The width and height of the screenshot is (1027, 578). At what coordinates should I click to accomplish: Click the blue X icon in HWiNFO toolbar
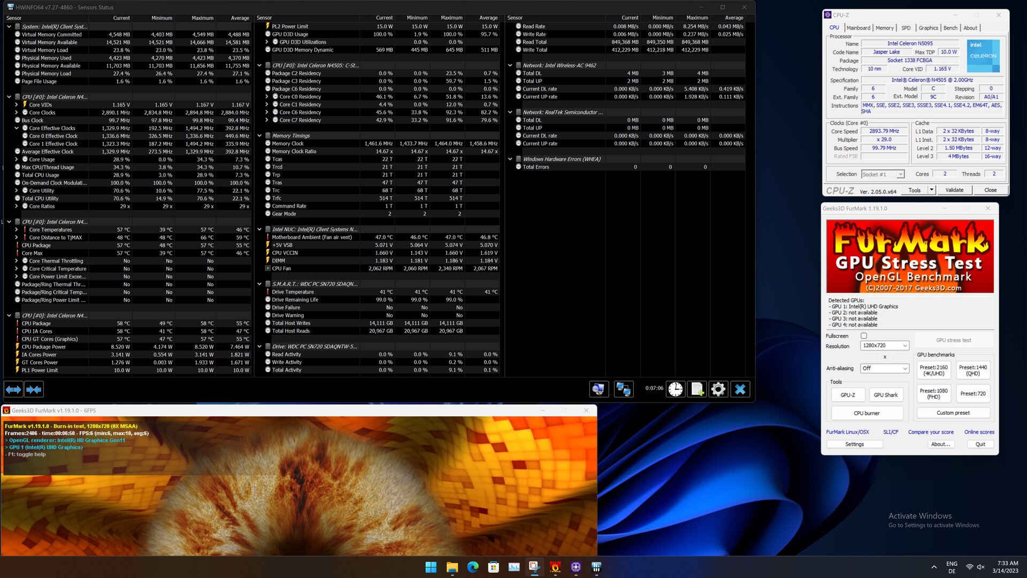point(740,389)
